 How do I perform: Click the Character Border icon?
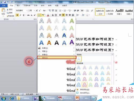[56, 10]
